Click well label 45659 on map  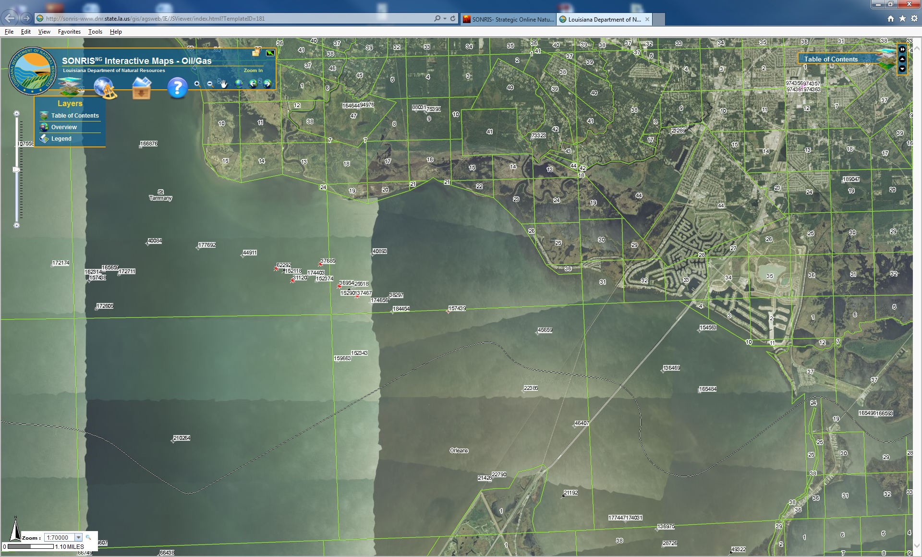click(x=545, y=330)
